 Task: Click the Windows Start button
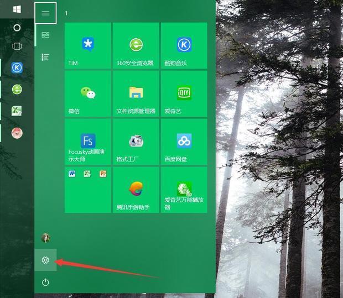coord(17,9)
